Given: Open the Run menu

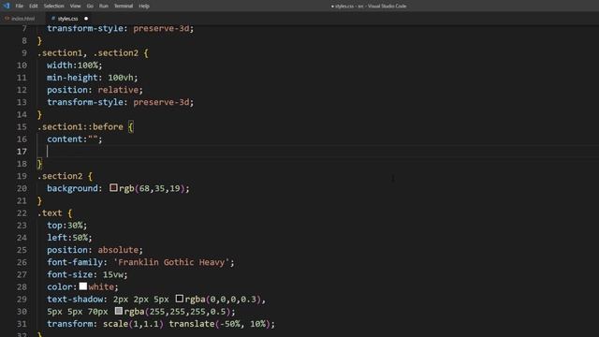Looking at the screenshot, I should (104, 7).
